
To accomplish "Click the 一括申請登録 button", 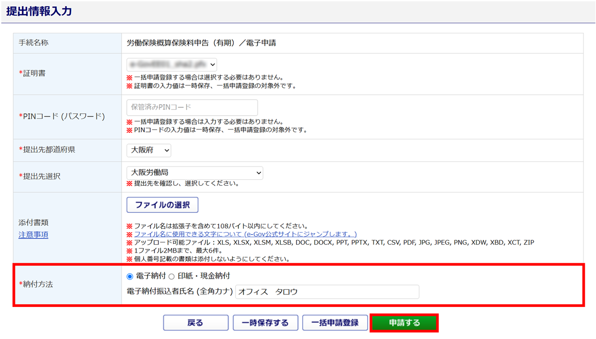I will point(335,323).
